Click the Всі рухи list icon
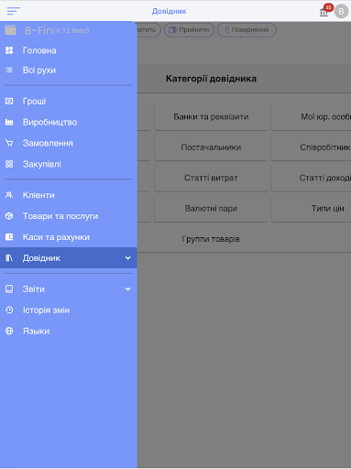351x469 pixels. (x=9, y=71)
